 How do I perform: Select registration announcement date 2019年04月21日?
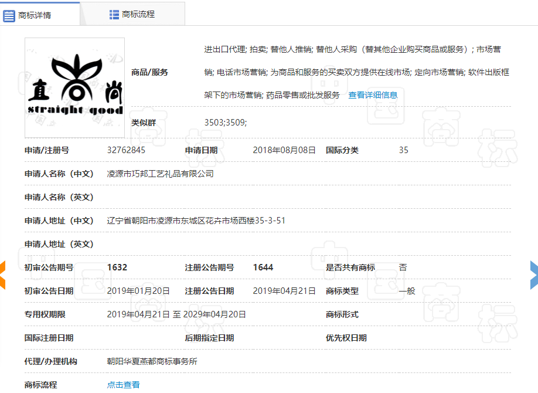(284, 291)
